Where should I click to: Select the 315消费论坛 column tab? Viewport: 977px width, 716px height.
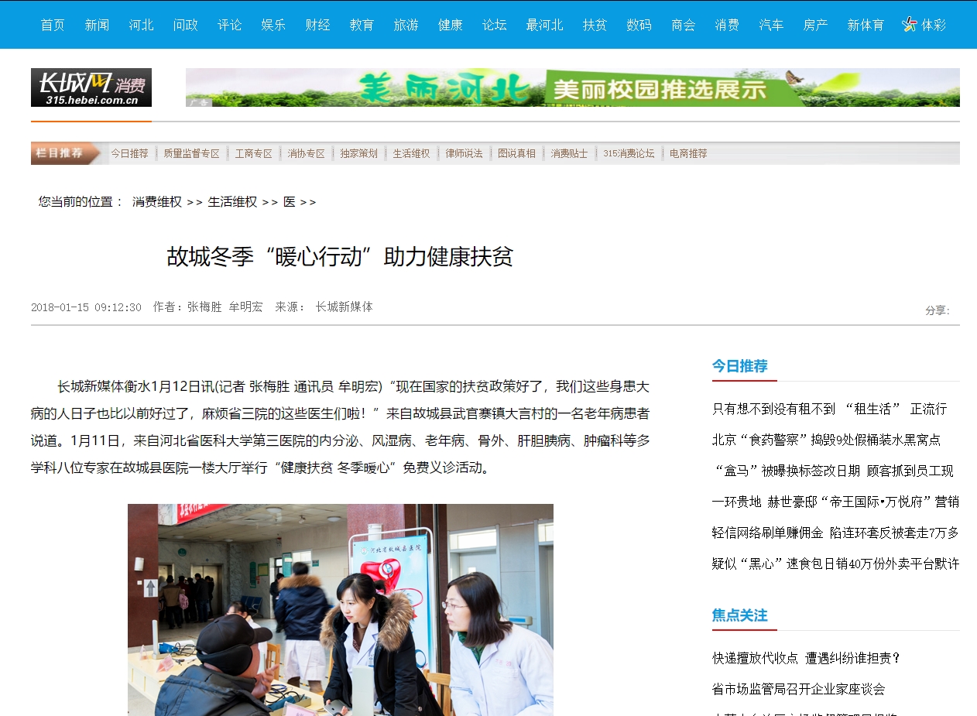629,153
